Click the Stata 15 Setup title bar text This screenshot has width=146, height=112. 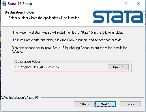coord(20,4)
